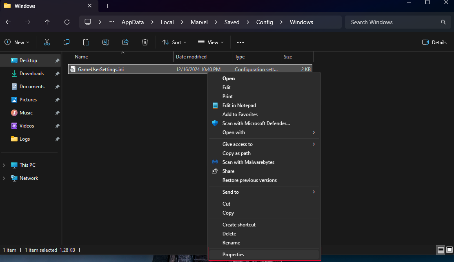Navigate to Local in address bar
Screen dimensions: 454x262
click(x=167, y=22)
